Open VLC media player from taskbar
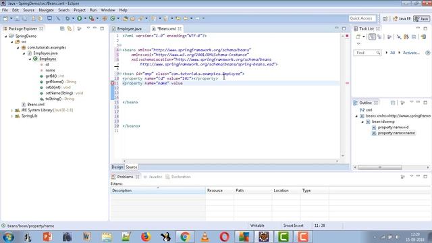This screenshot has width=432, height=243. (205, 237)
